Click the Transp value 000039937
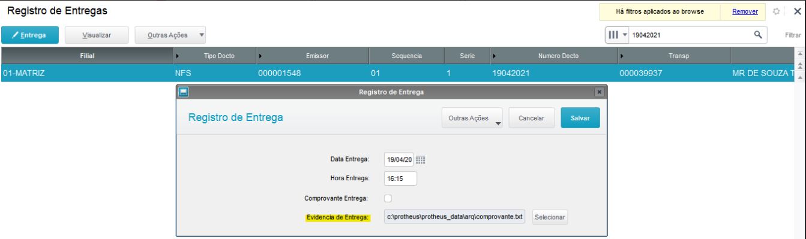The width and height of the screenshot is (806, 239). pos(673,73)
